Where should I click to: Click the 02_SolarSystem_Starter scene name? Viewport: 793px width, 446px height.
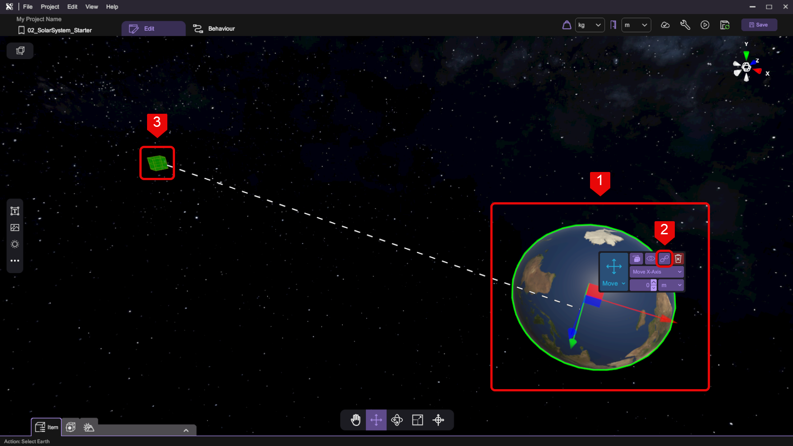point(60,30)
